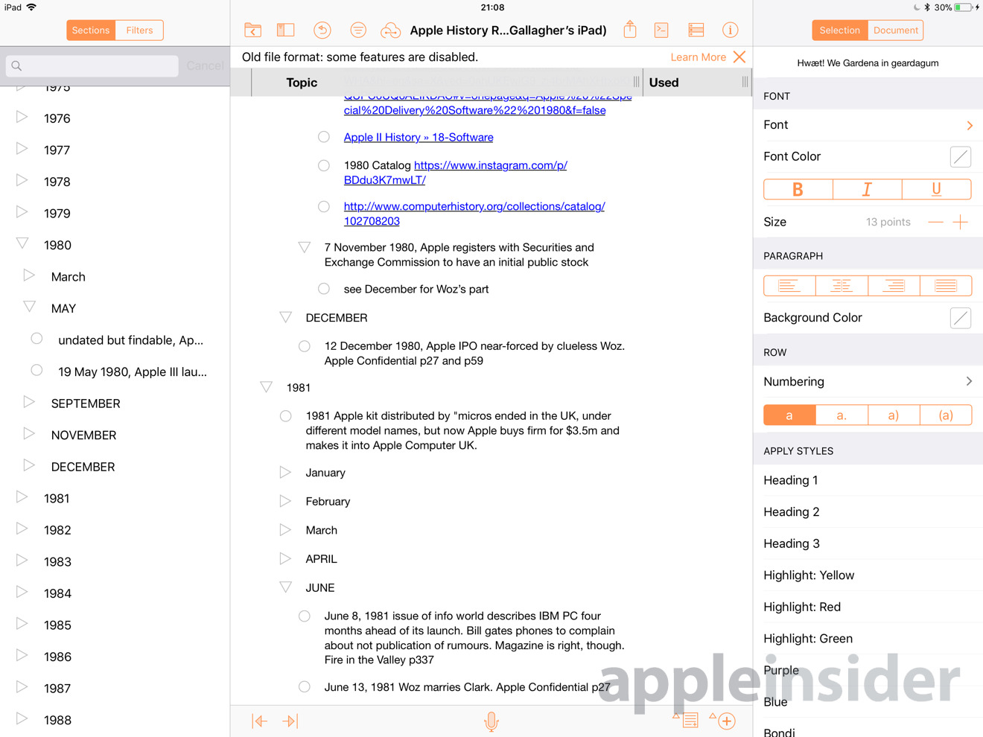This screenshot has height=737, width=983.
Task: Switch to Sections tab
Action: pyautogui.click(x=91, y=31)
